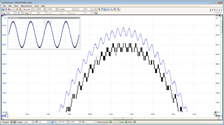Add a measurement with green plus button
Viewport: 224px width, 125px height.
click(110, 122)
